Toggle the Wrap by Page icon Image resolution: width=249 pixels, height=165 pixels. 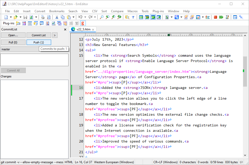[x=159, y=17]
